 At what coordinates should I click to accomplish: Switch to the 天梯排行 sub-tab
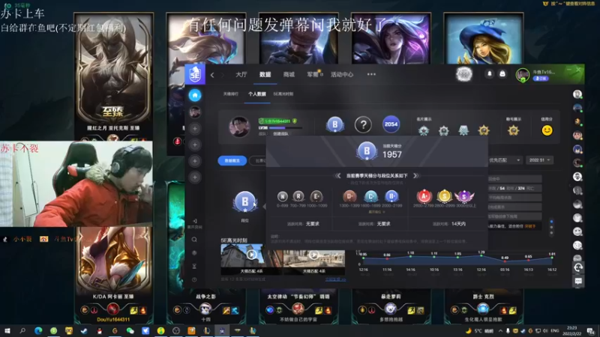[231, 94]
